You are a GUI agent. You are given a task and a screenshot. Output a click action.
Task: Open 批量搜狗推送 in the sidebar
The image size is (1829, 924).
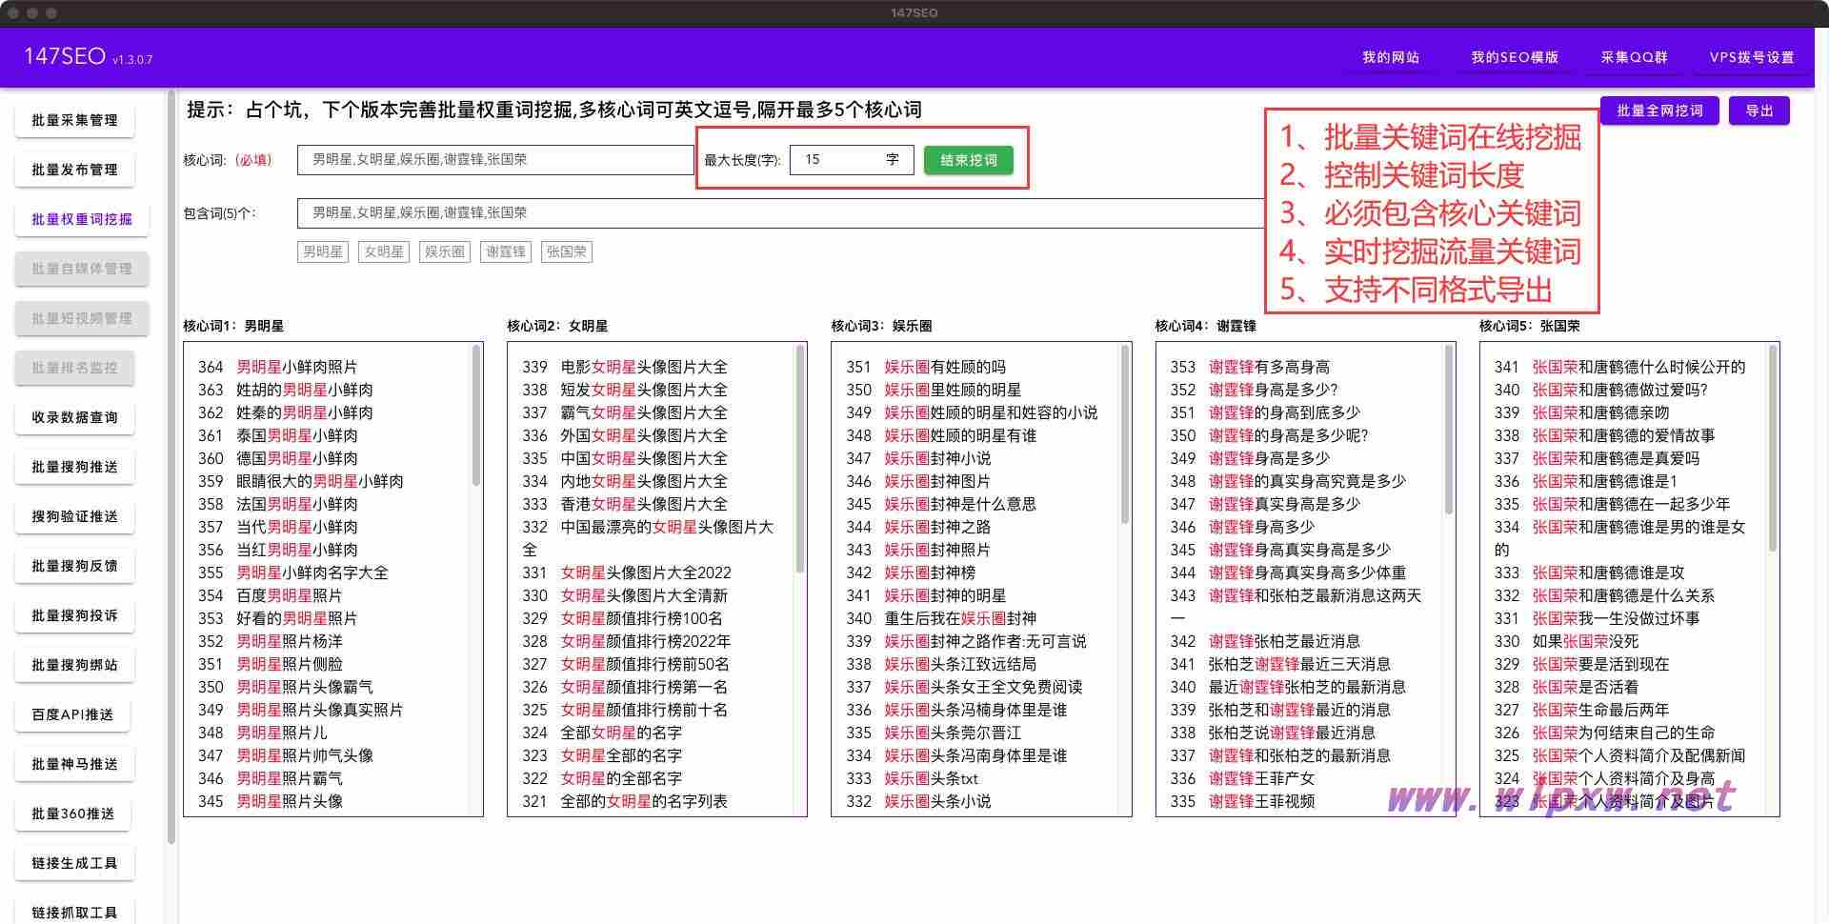click(x=74, y=467)
